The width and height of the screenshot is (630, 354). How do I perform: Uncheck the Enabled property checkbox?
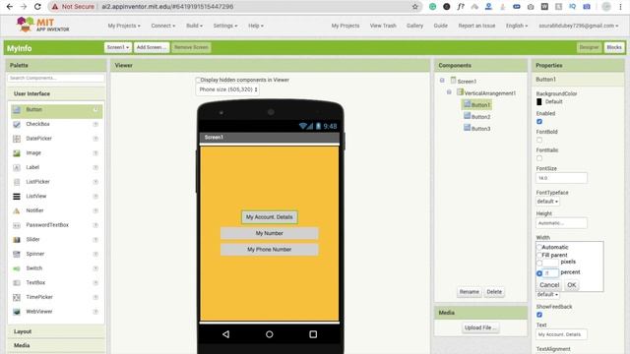(539, 121)
